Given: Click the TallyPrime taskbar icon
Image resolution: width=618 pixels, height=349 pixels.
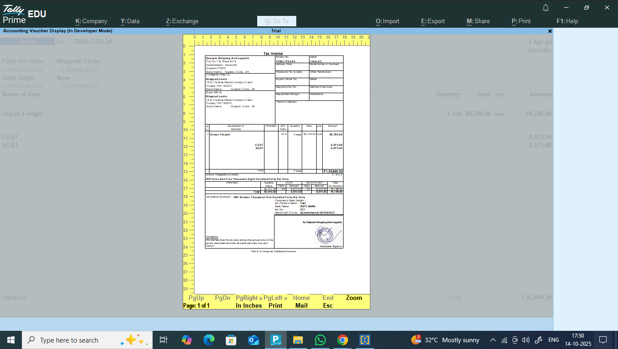Looking at the screenshot, I should [275, 340].
